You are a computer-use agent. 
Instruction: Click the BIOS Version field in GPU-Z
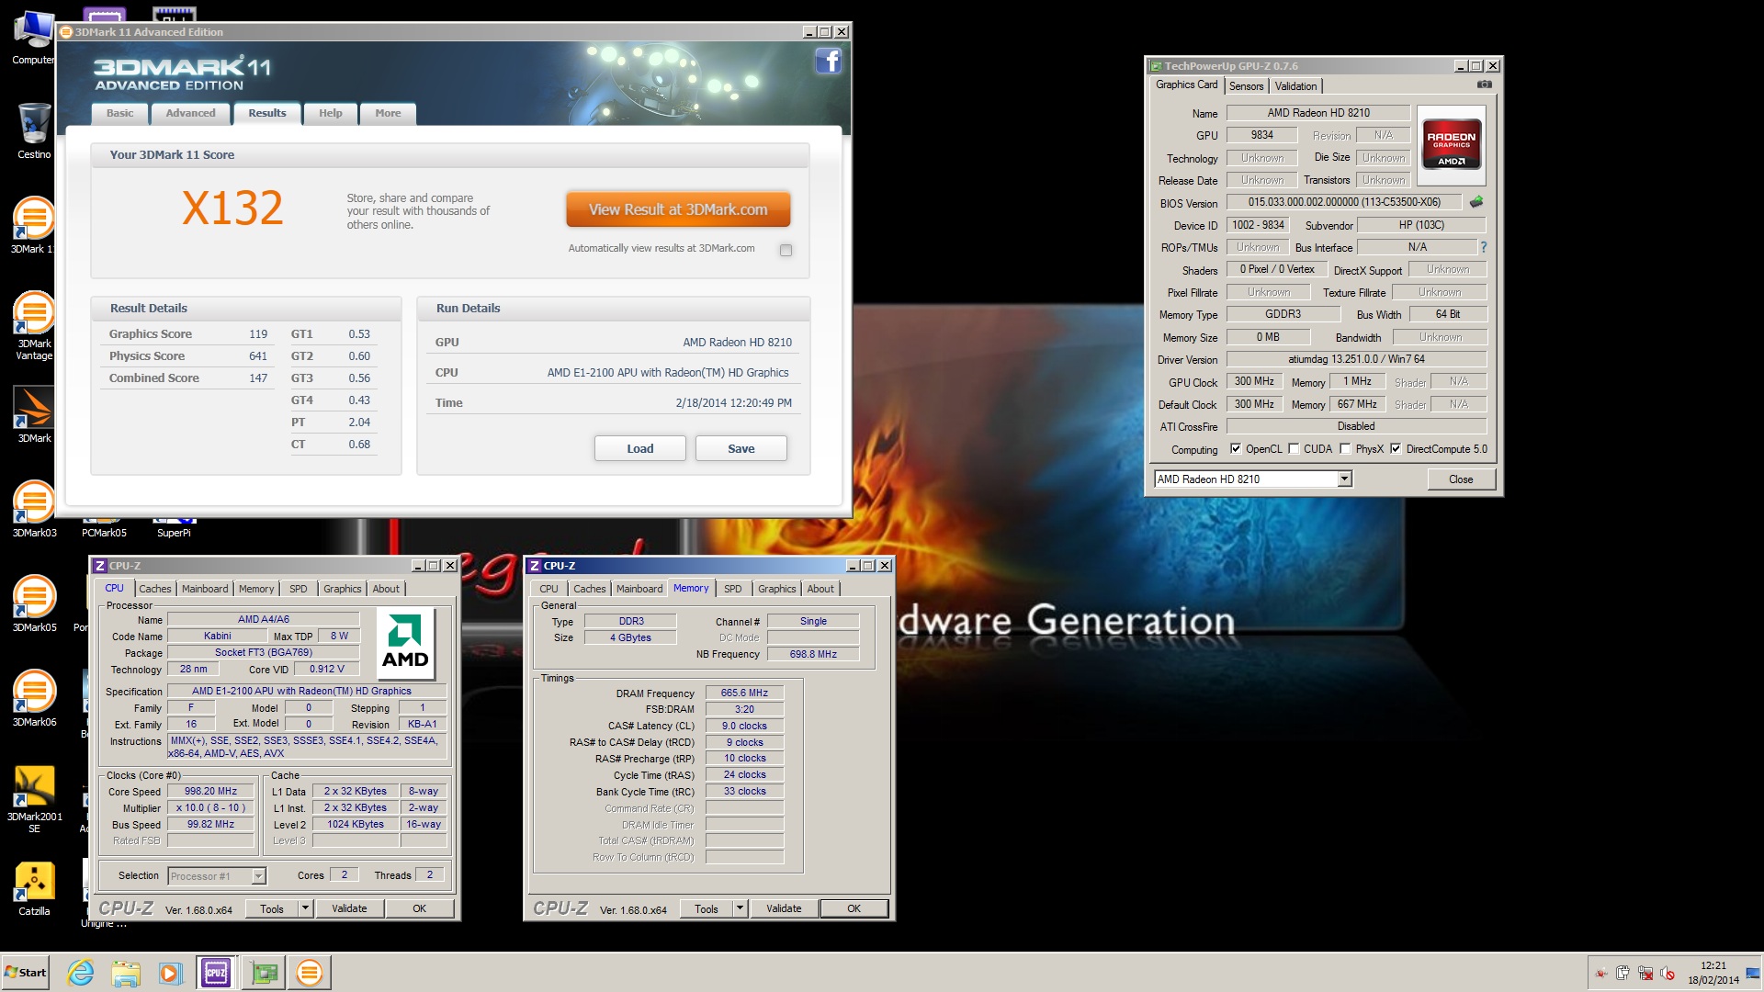point(1343,202)
